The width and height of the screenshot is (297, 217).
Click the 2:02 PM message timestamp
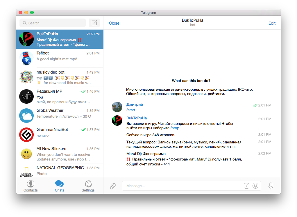coord(265,153)
